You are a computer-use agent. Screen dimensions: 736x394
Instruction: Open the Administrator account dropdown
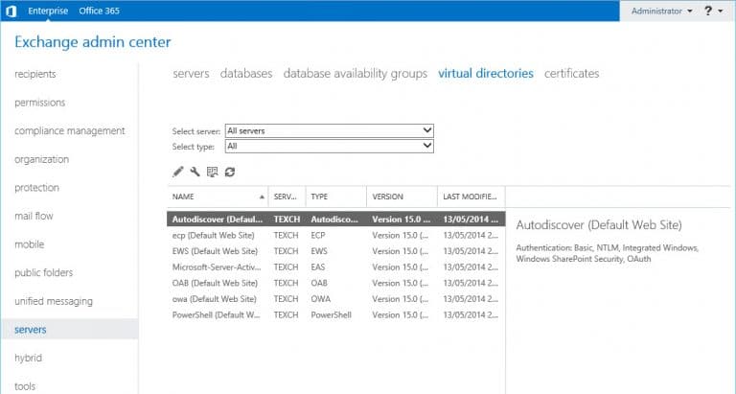point(661,11)
